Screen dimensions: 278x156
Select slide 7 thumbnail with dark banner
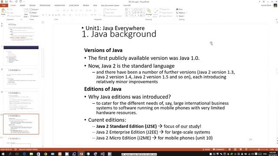[x=21, y=56]
